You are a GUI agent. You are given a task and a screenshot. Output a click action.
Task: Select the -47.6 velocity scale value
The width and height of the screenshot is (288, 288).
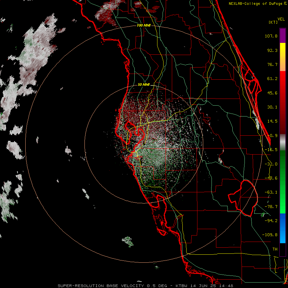click(x=271, y=178)
